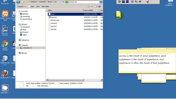Select Computer in navigation pane

pyautogui.click(x=23, y=45)
